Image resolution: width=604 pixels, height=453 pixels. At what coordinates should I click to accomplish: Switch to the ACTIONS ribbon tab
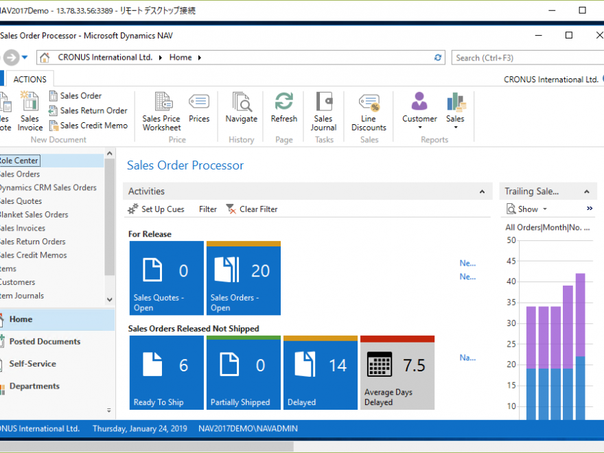coord(30,80)
